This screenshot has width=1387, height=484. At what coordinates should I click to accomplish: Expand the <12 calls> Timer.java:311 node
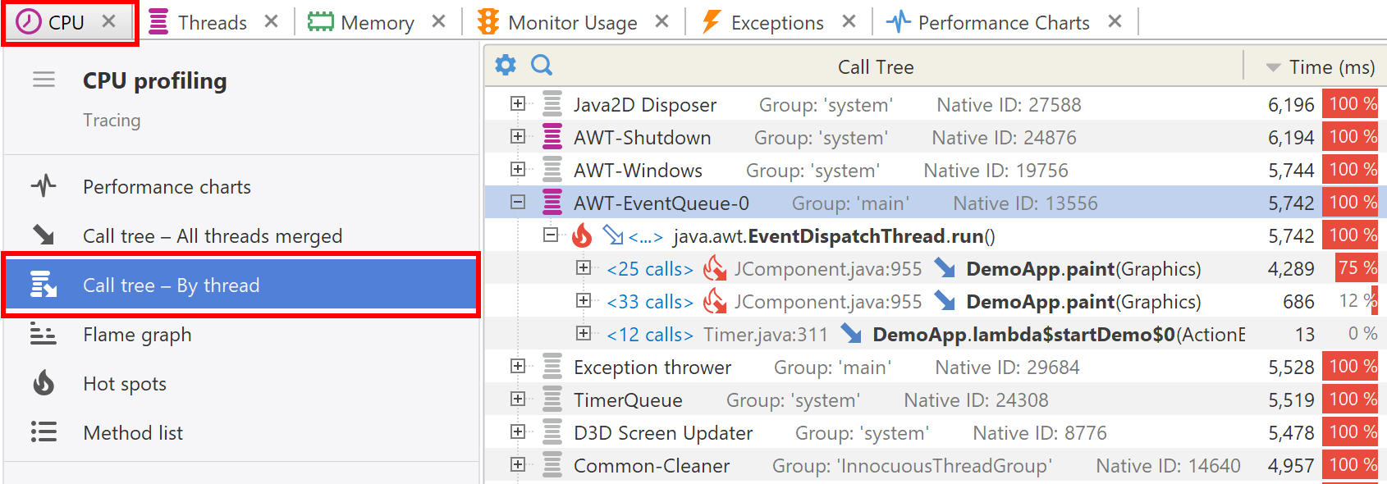pos(584,333)
